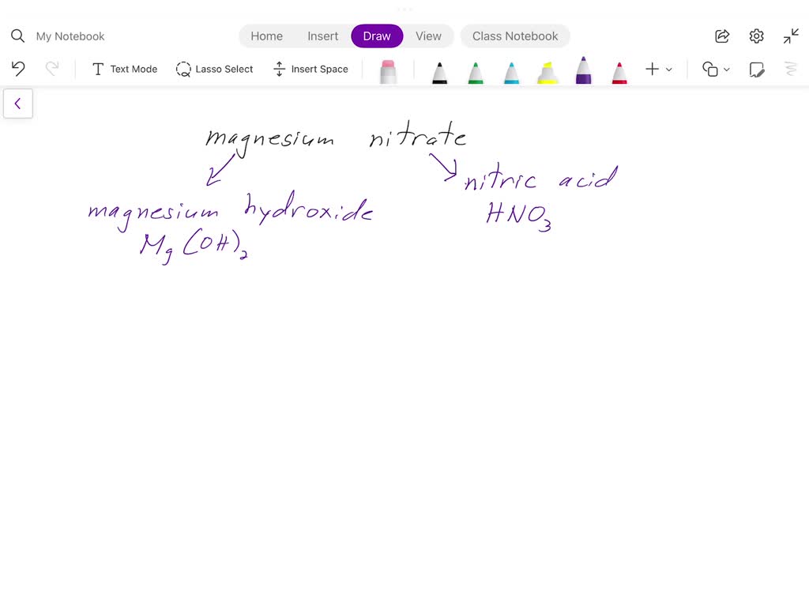Open the Class Notebook tab
809x607 pixels.
[515, 36]
